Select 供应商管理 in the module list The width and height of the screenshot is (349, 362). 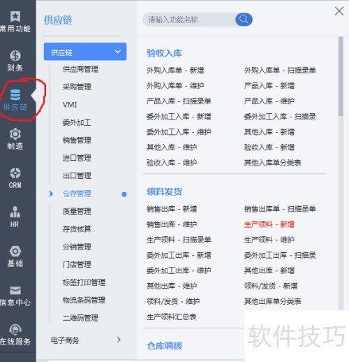click(80, 69)
